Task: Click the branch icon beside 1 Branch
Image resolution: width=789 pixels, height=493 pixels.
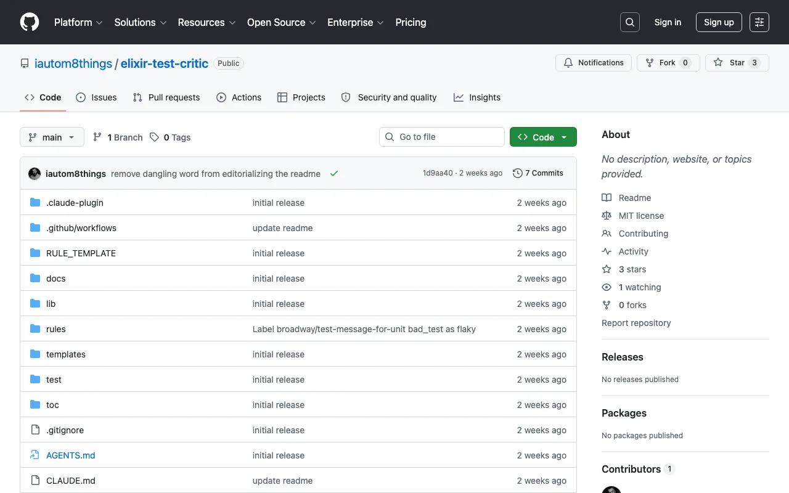Action: click(x=97, y=137)
